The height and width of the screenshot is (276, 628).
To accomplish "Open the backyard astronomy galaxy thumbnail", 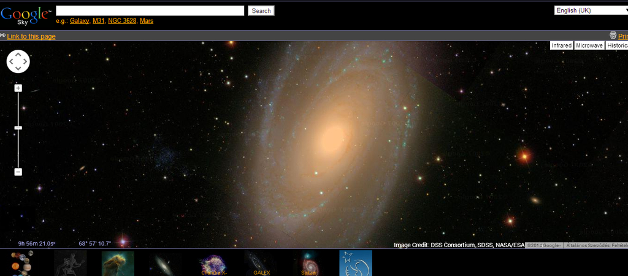I will pyautogui.click(x=166, y=263).
